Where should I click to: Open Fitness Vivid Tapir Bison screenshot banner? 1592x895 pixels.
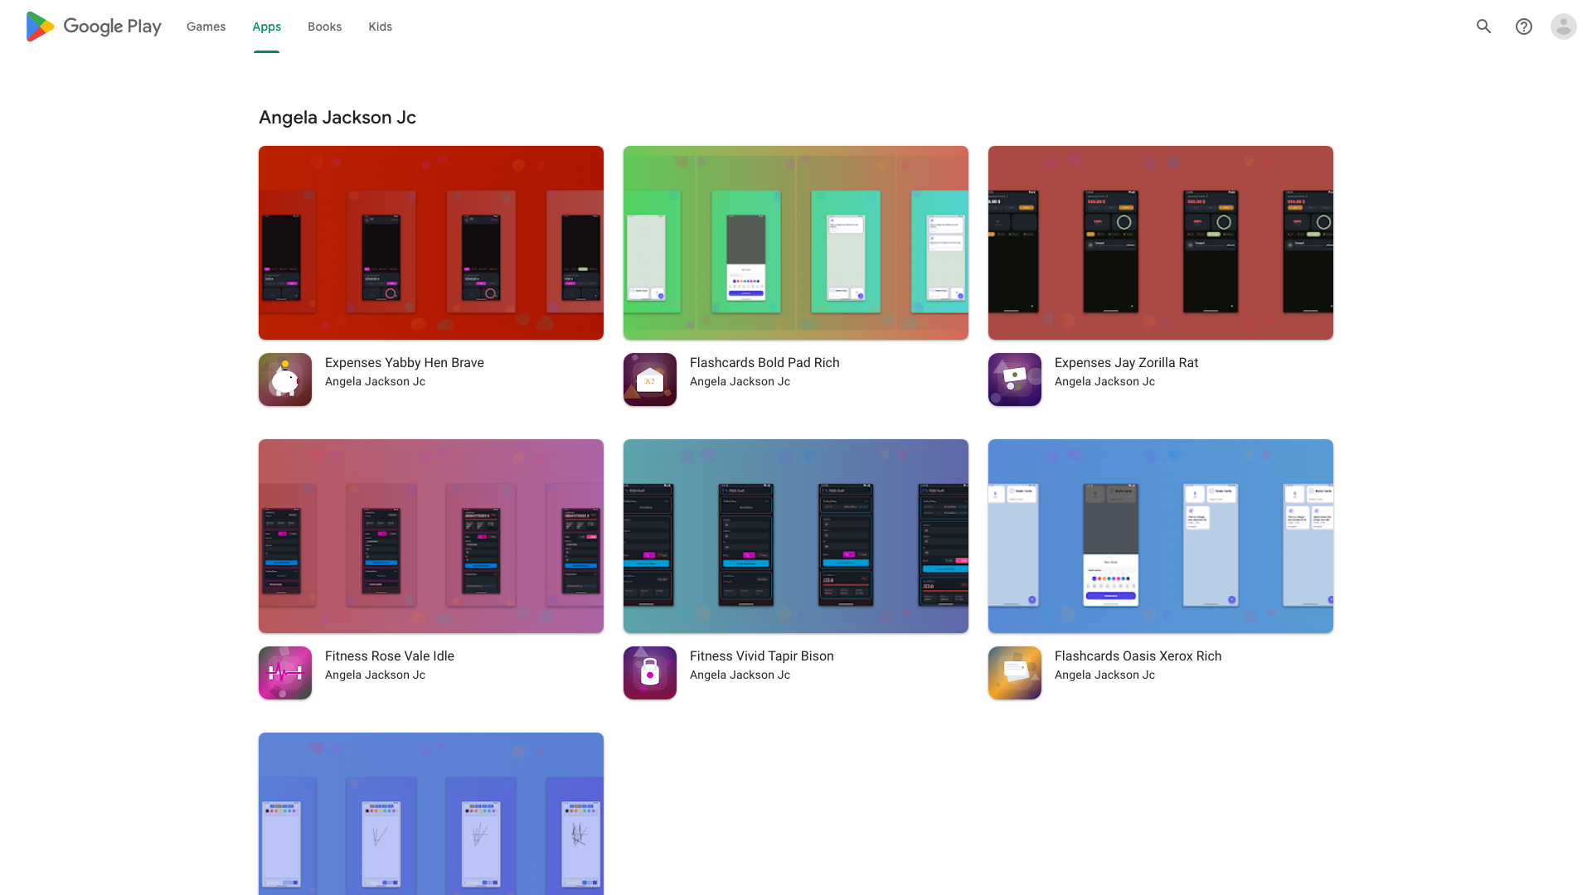coord(796,536)
